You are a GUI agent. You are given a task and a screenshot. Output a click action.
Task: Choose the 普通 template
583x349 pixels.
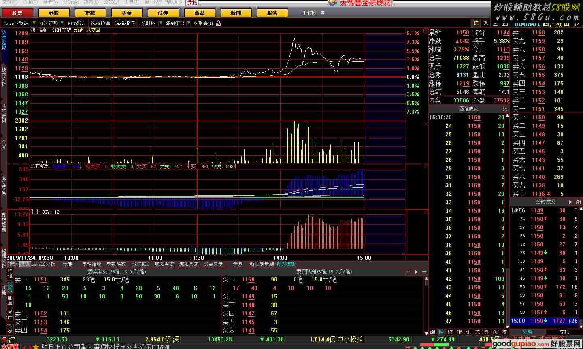pos(237,264)
